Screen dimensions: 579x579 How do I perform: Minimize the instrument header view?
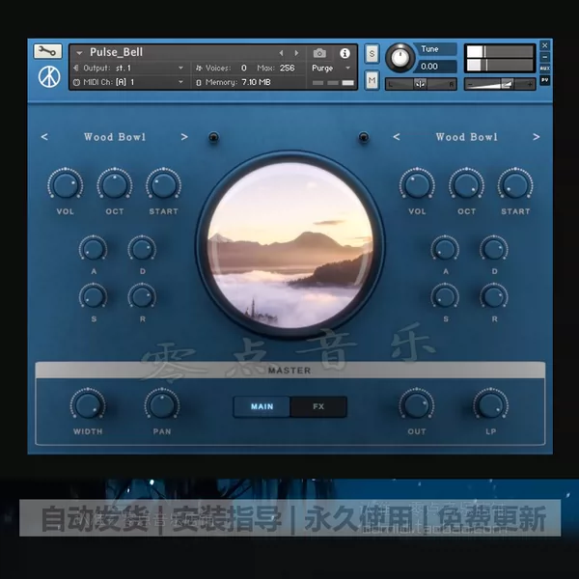point(544,57)
